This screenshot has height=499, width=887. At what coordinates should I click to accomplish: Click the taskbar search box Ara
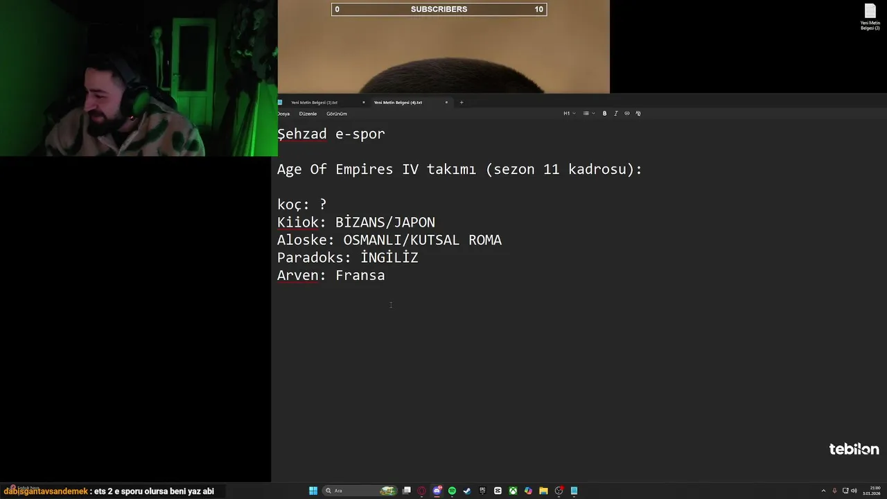tap(360, 491)
